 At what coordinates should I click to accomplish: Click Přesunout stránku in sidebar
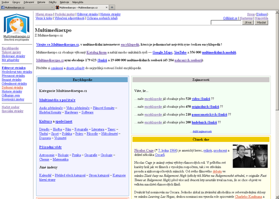[13, 76]
